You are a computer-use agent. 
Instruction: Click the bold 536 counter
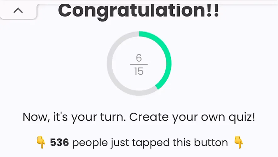click(59, 142)
